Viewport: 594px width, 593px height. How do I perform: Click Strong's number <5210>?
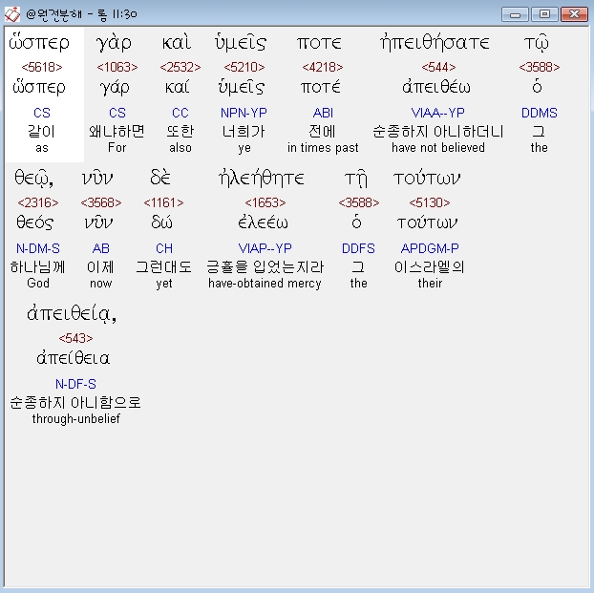(244, 67)
